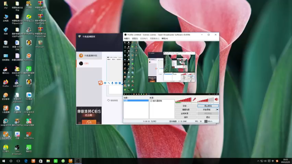The width and height of the screenshot is (292, 164).
Task: Launch Microsoft Edge from the taskbar
Action: pyautogui.click(x=26, y=161)
